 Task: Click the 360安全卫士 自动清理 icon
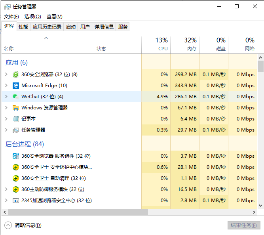click(x=16, y=178)
